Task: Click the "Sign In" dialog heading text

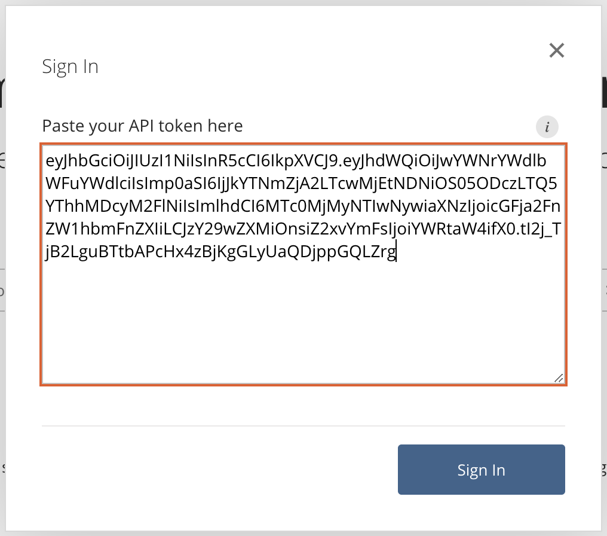Action: [70, 66]
